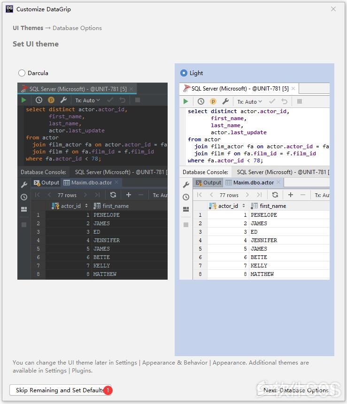Select the SQL Server editor tab in Light preview
Viewport: 347px width, 404px height.
[x=239, y=89]
